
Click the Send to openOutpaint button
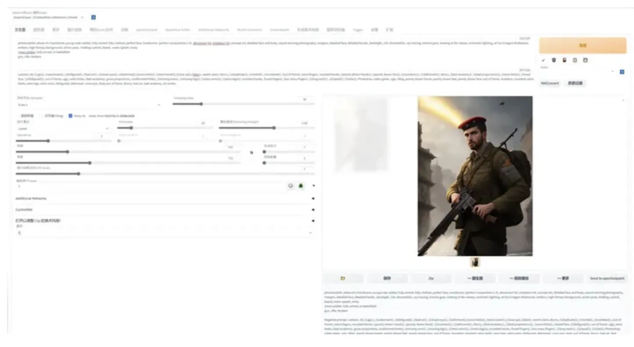pos(607,278)
